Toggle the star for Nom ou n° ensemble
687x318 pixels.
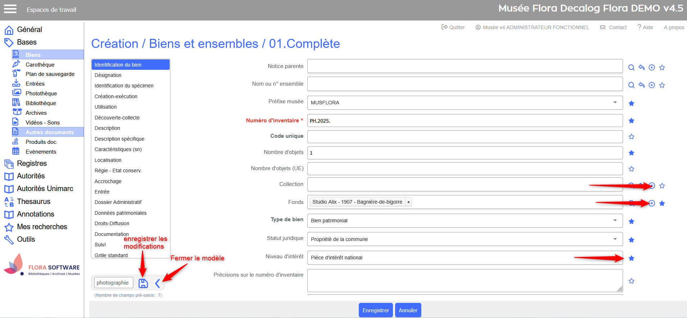pos(662,85)
